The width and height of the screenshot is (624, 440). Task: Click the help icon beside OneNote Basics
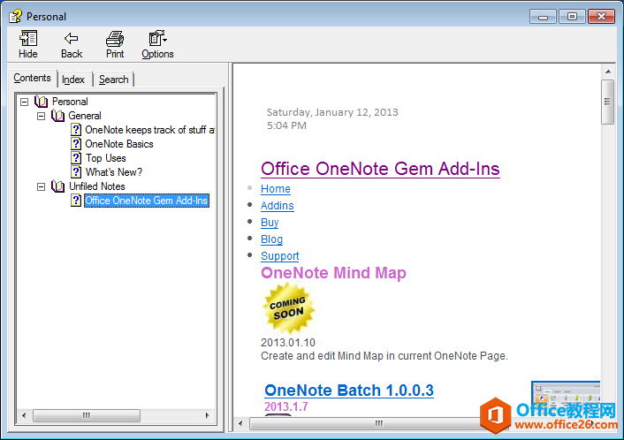(x=77, y=144)
